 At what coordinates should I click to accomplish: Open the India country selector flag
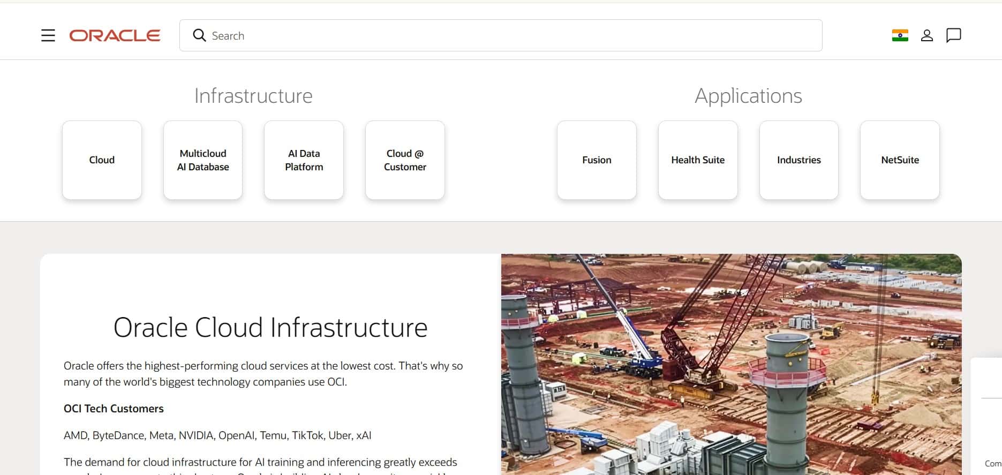click(900, 35)
